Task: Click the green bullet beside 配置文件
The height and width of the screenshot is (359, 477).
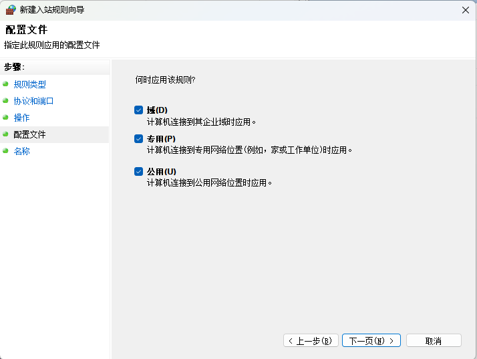Action: tap(5, 134)
